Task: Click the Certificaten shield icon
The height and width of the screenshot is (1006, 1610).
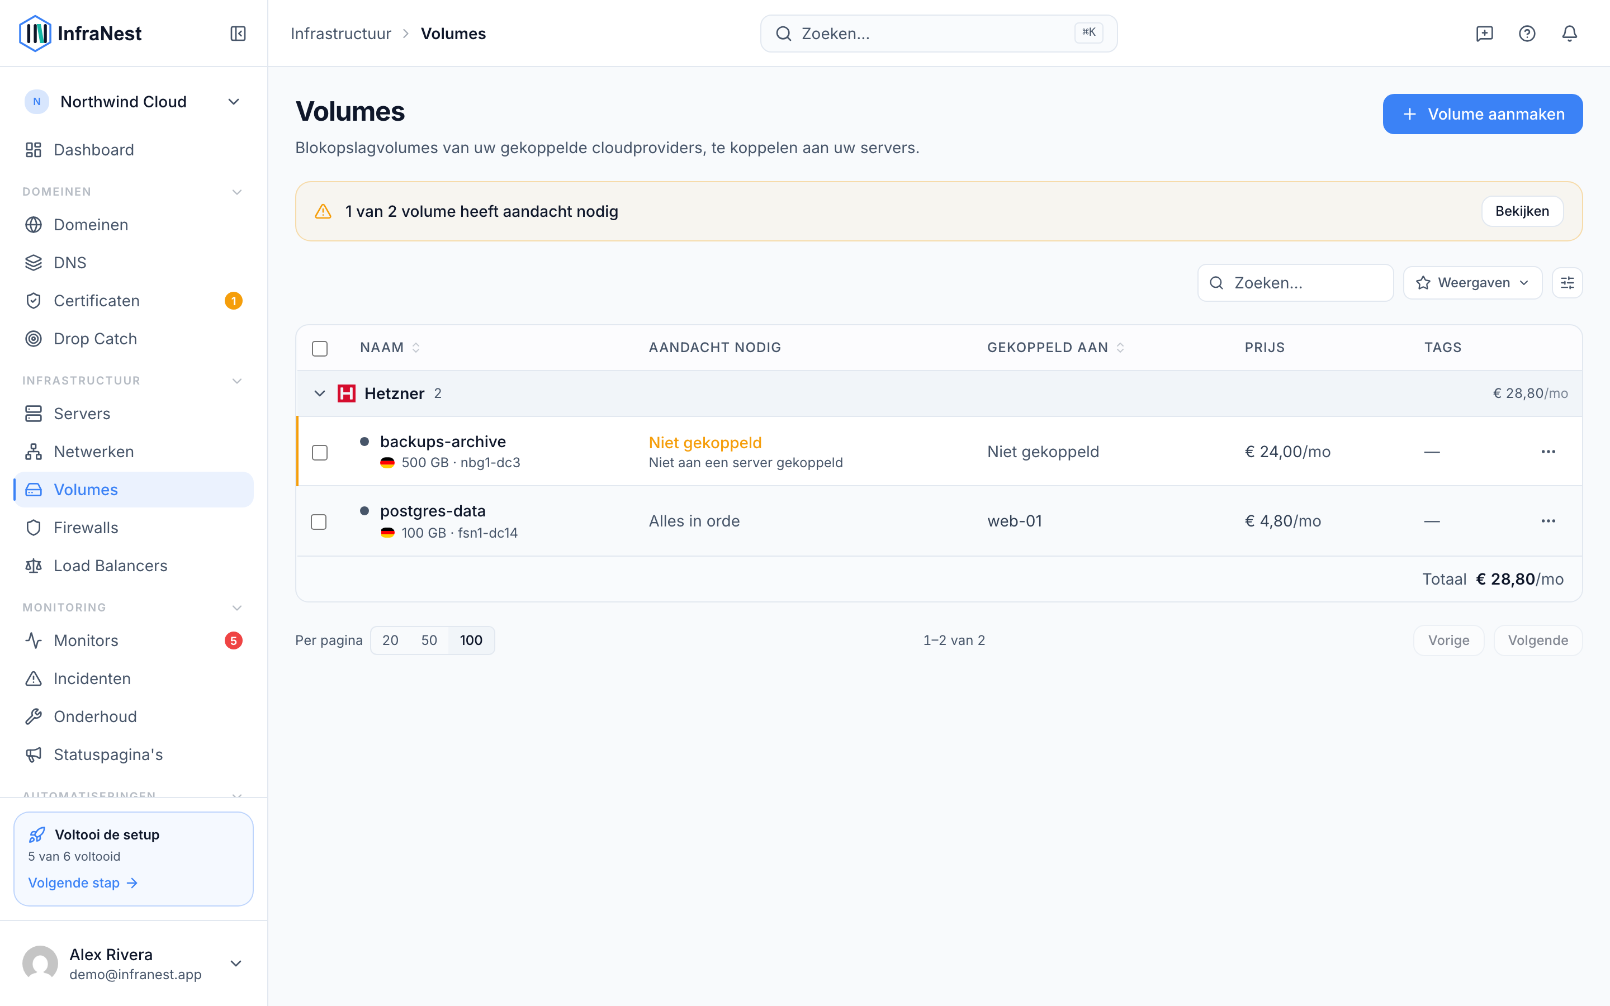Action: pos(34,301)
